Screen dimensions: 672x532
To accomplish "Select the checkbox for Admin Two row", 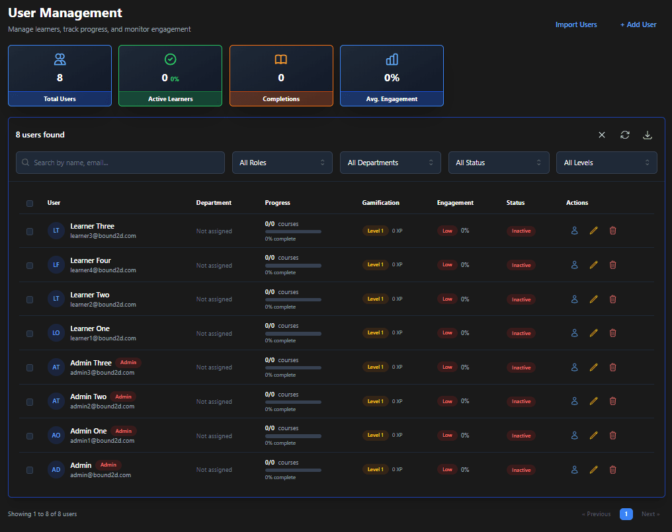I will pyautogui.click(x=30, y=402).
